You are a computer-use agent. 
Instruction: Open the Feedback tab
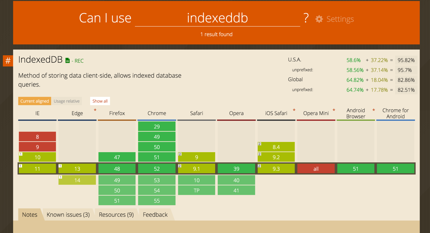pos(155,215)
